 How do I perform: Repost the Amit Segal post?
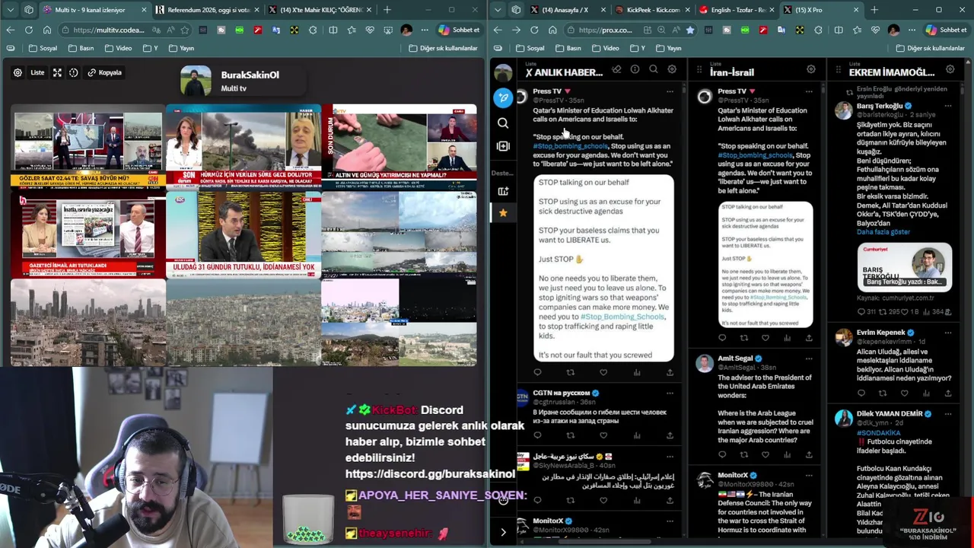coord(744,454)
